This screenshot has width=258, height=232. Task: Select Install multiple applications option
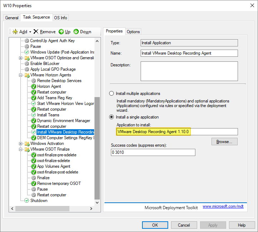pyautogui.click(x=111, y=94)
